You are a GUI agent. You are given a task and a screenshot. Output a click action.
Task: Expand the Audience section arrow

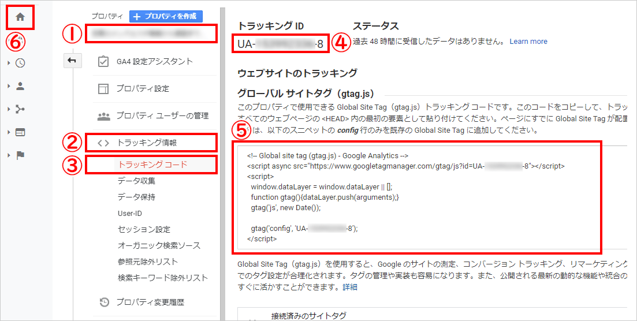coord(9,86)
